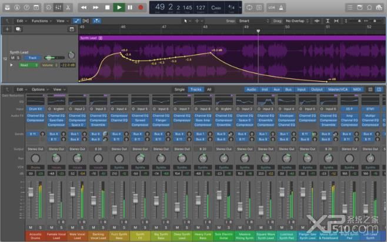This screenshot has height=242, width=387.
Task: Open the List Editors icon
Action: tap(350, 8)
